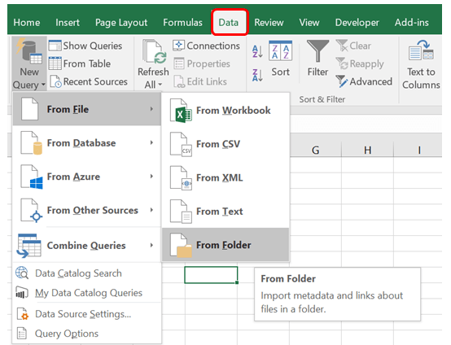Viewport: 451px width, 345px height.
Task: Expand the From Azure submenu arrow
Action: point(151,177)
